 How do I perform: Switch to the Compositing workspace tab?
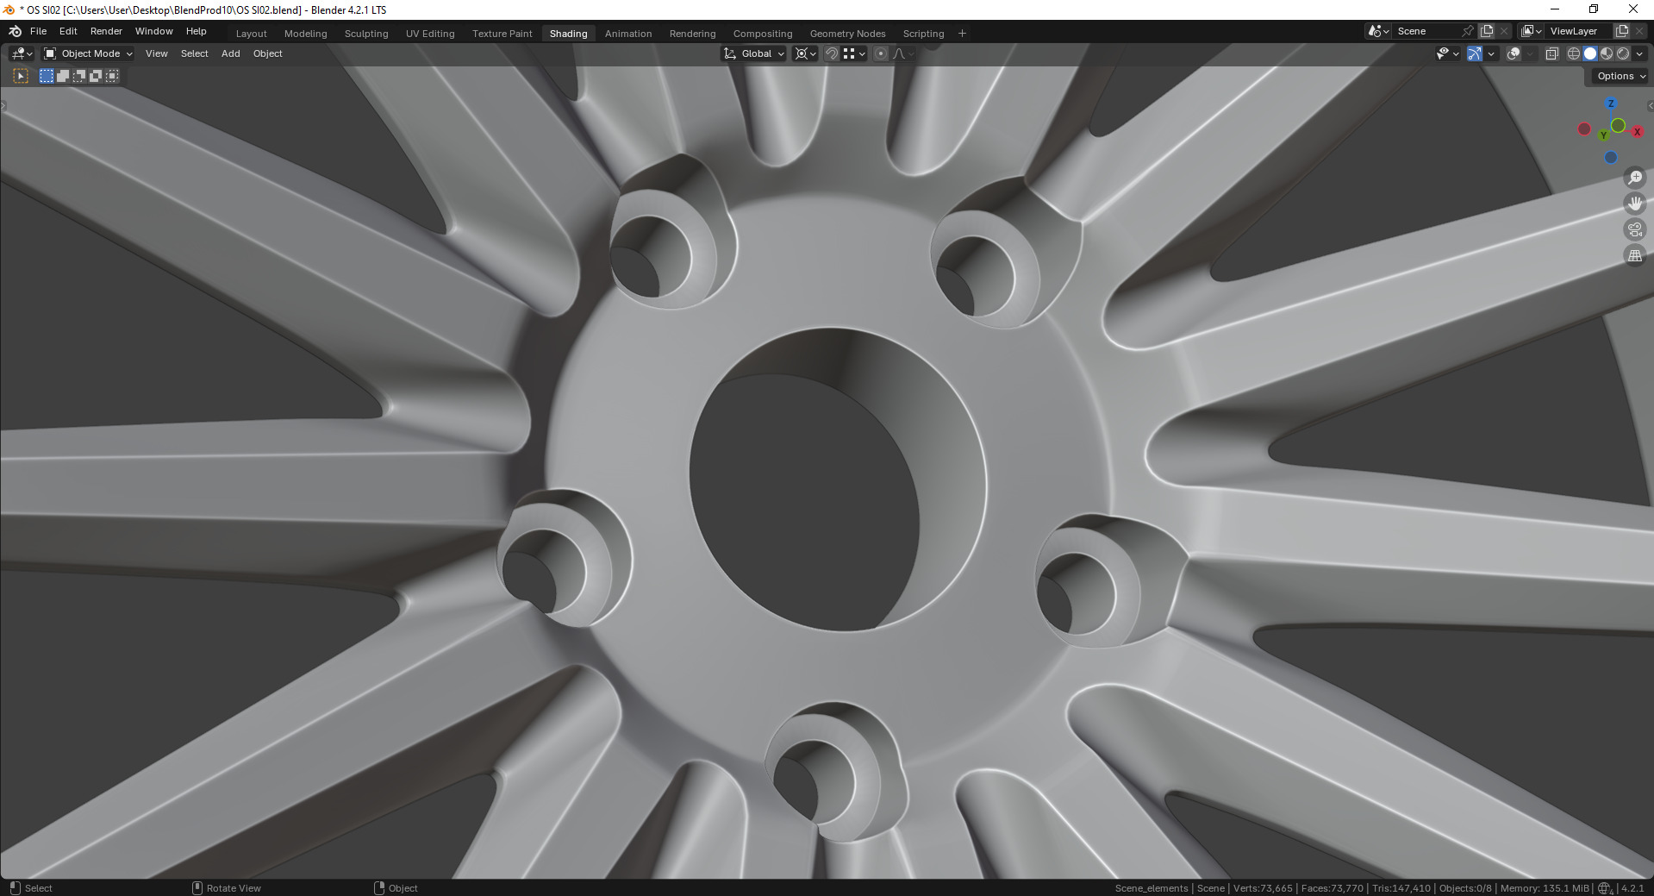click(763, 34)
